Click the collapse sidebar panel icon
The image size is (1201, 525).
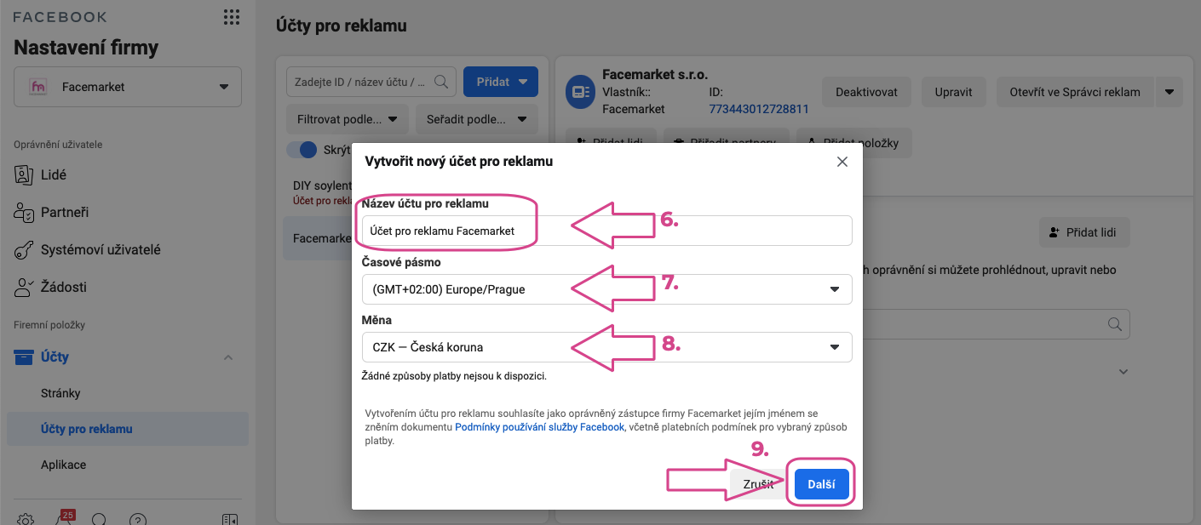229,519
